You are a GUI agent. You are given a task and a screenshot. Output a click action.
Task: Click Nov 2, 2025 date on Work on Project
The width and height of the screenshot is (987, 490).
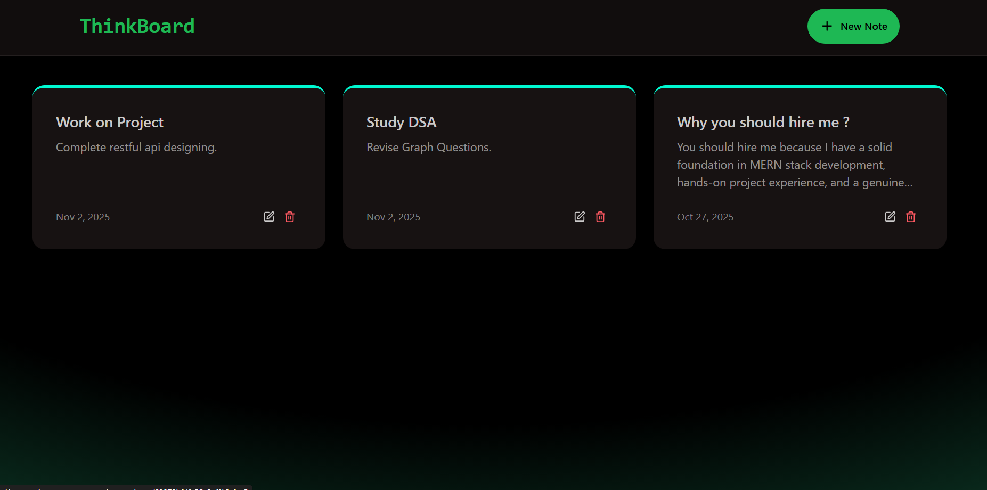(83, 217)
